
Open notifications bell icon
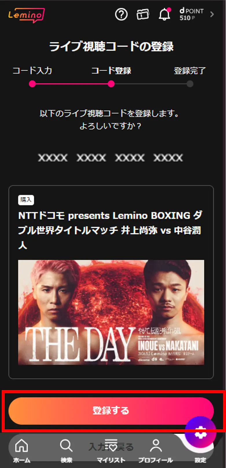164,14
